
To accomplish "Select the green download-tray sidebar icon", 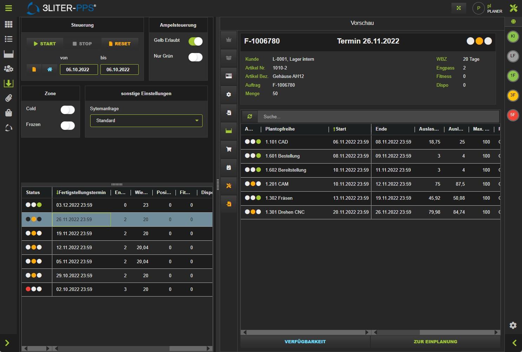I will (x=8, y=83).
